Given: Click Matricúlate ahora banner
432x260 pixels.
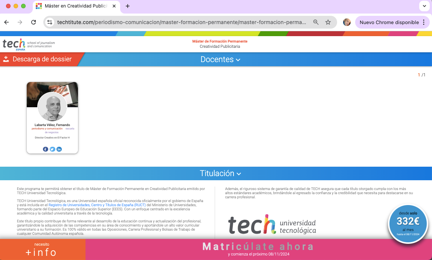Looking at the screenshot, I should point(258,249).
